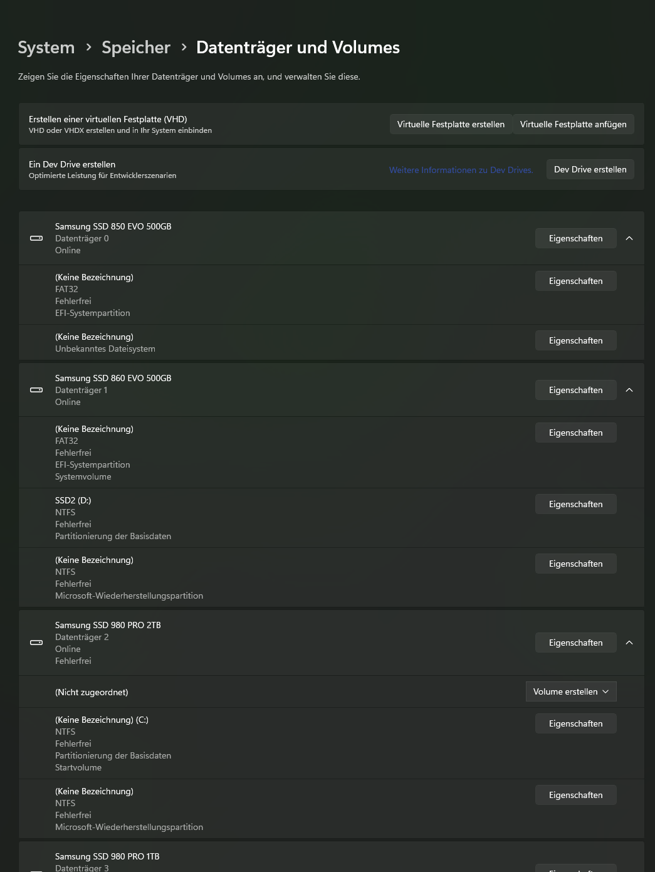Open Eigenschaften for SSD2 (D:) volume
The height and width of the screenshot is (872, 655).
tap(575, 504)
